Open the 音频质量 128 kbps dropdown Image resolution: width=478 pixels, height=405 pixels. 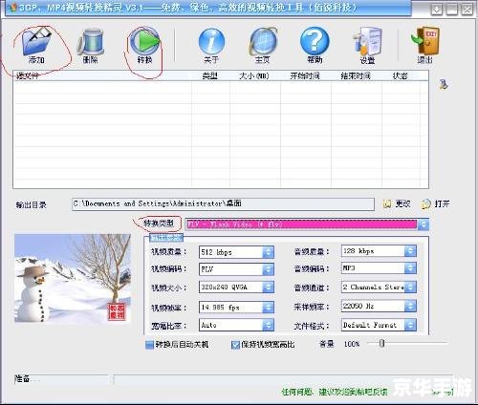[410, 251]
